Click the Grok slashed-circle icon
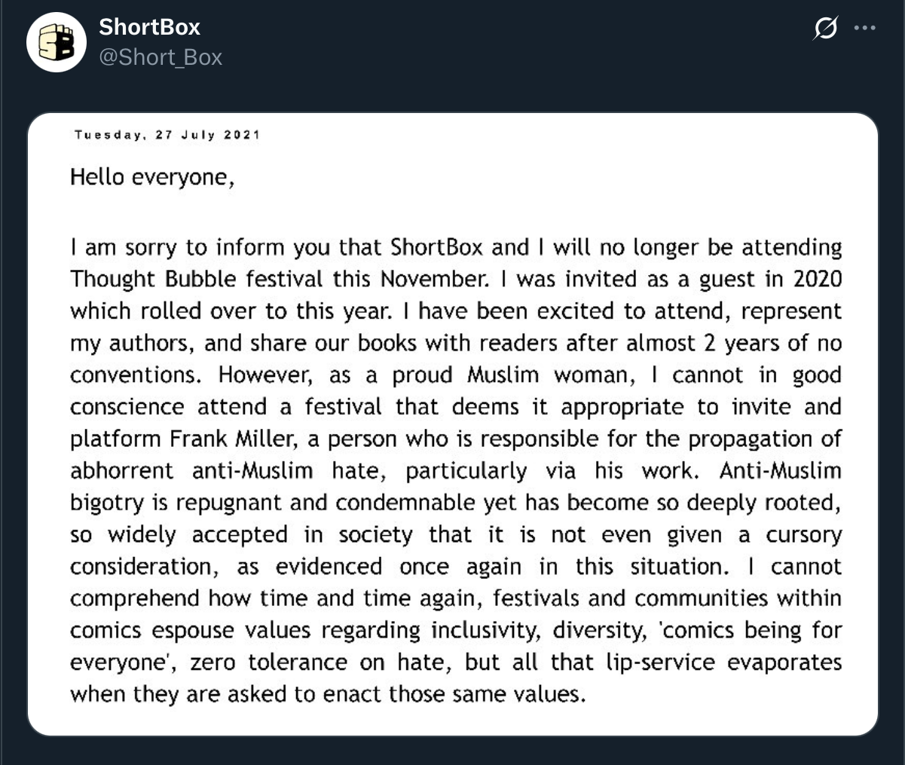Screen dimensions: 905x765 coord(826,29)
